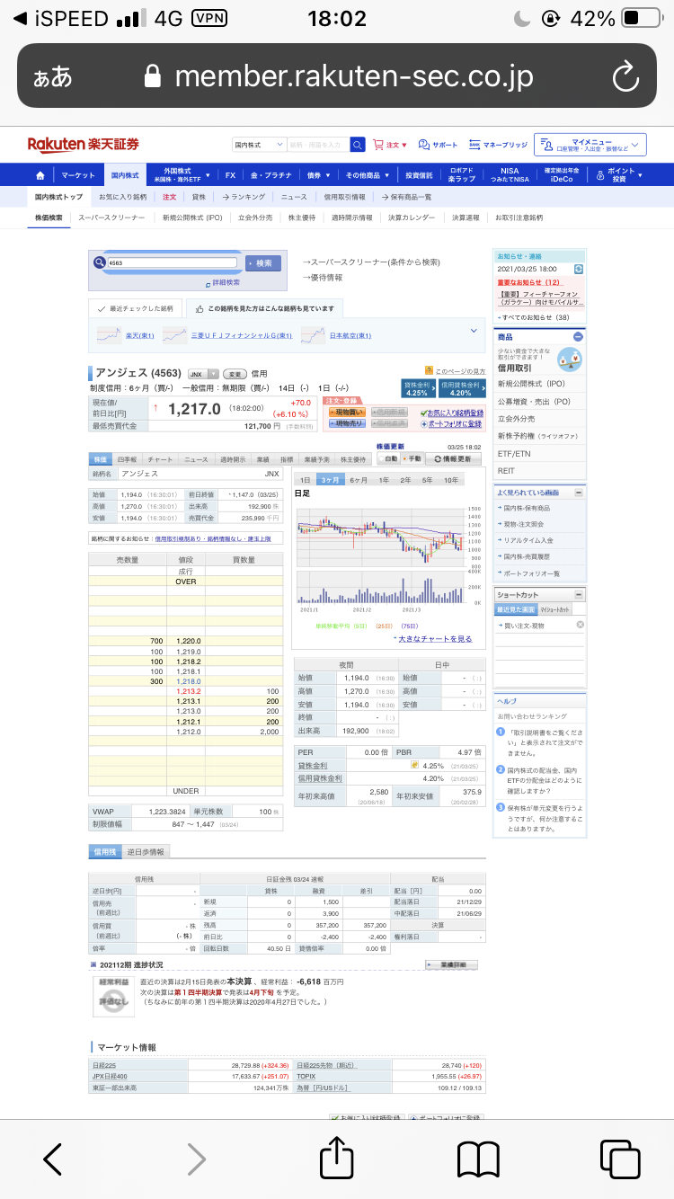Switch to 四季報 stock tab
Image resolution: width=674 pixels, height=1199 pixels.
tap(127, 459)
